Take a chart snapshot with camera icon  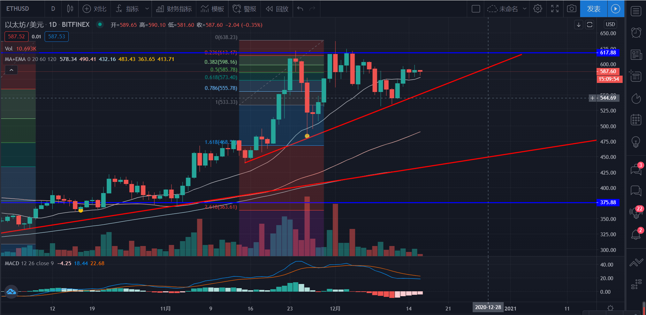[572, 9]
